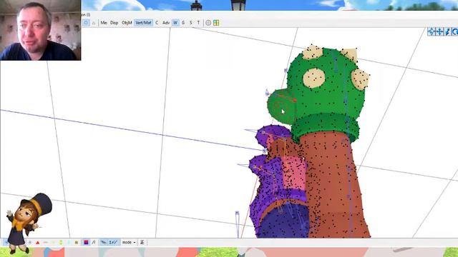Viewport: 458px width, 257px height.
Task: Toggle the W button in top toolbar
Action: 175,23
